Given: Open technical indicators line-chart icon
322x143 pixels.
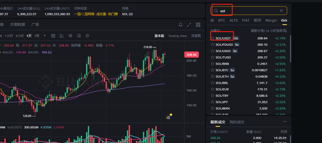Looking at the screenshot, I should pyautogui.click(x=62, y=36).
